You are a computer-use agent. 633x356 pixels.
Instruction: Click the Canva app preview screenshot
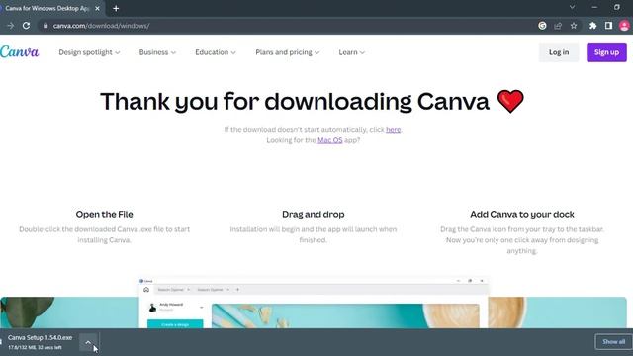pos(314,303)
